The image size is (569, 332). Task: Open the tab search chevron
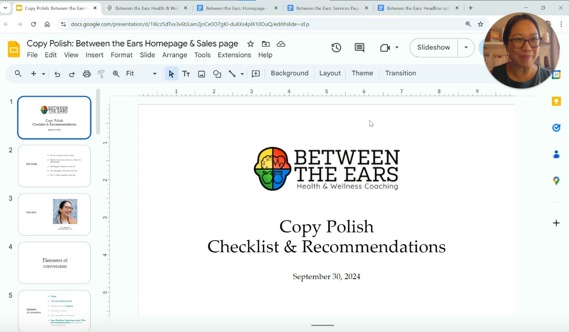[5, 8]
